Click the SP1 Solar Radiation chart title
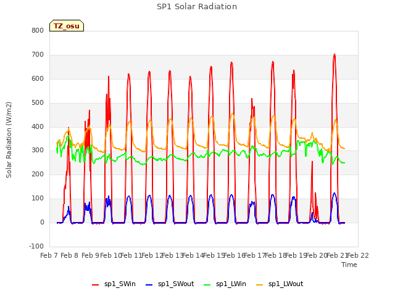 [197, 7]
